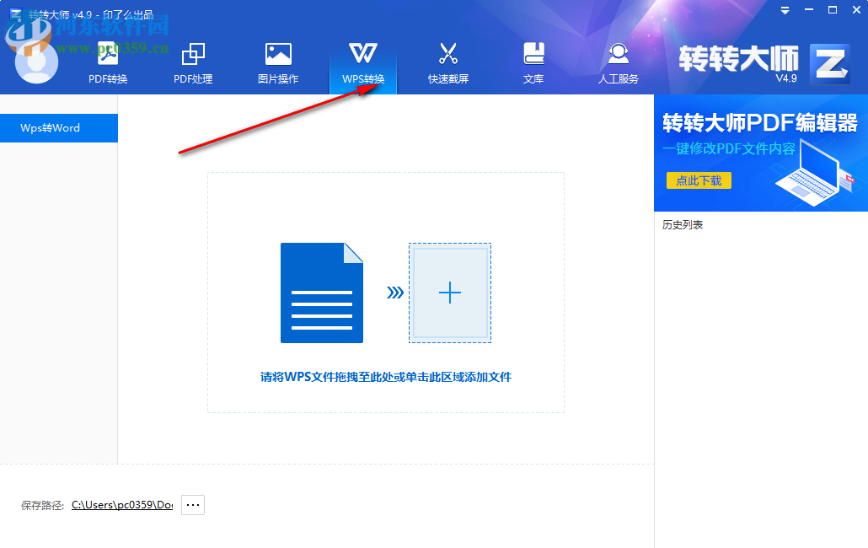The height and width of the screenshot is (548, 868).
Task: Open the PDF编辑器 banner advertisement
Action: tap(760, 152)
